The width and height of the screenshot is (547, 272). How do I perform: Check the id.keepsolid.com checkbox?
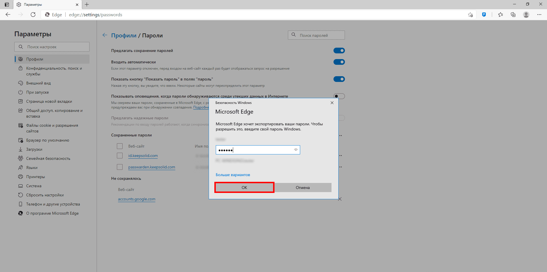pyautogui.click(x=120, y=156)
